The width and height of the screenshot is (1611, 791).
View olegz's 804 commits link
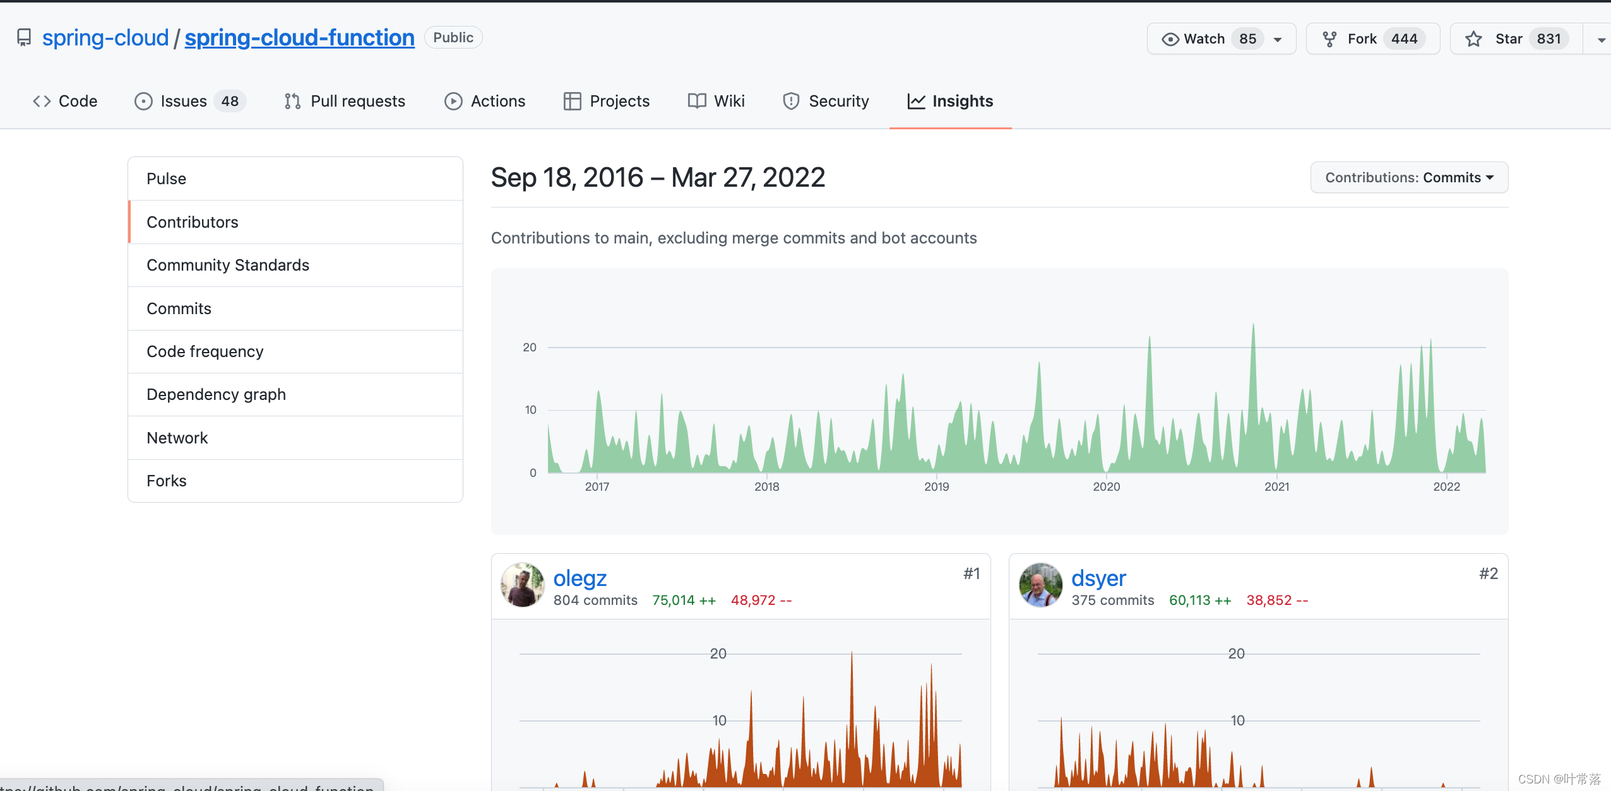coord(595,600)
